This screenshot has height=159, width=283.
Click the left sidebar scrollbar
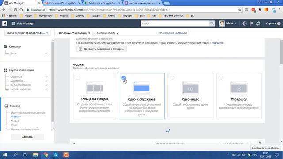point(53,82)
